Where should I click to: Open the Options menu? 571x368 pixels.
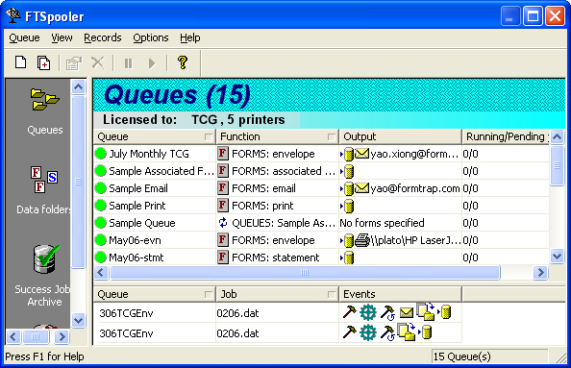(151, 37)
